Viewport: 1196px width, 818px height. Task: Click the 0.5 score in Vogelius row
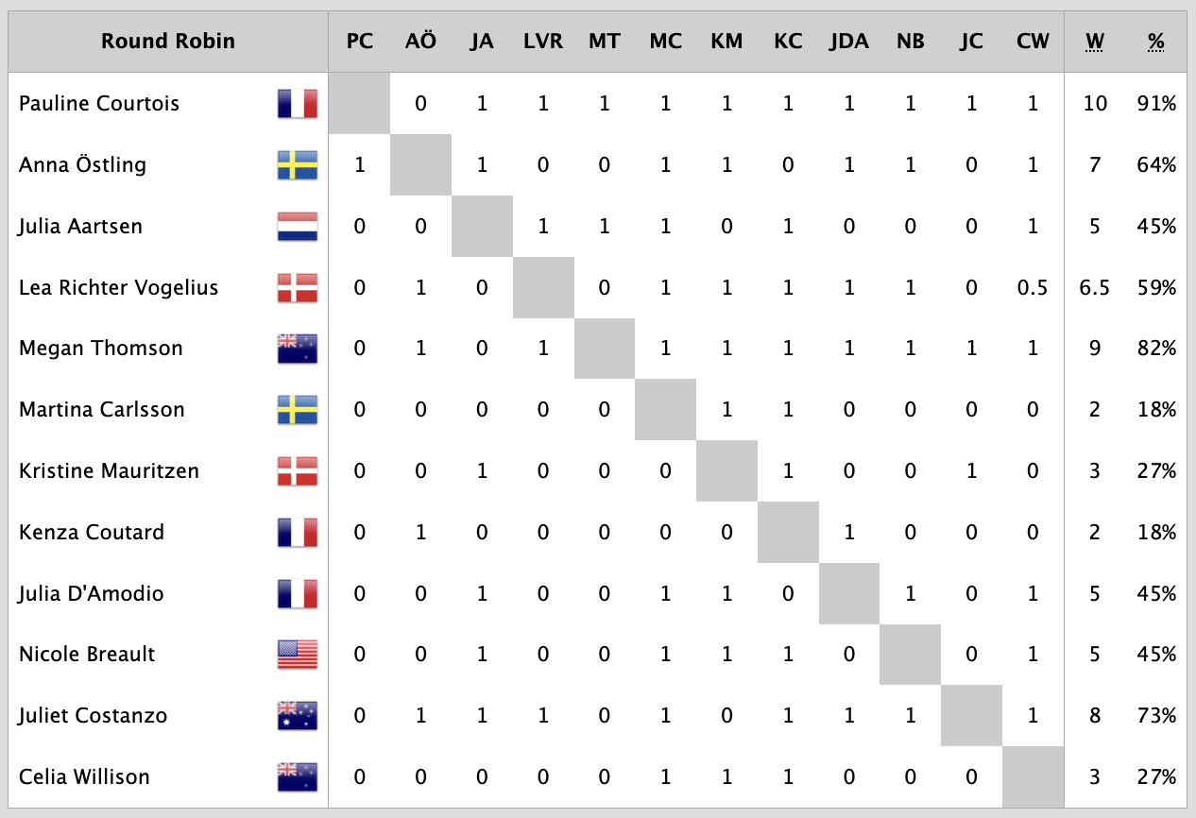[x=1033, y=288]
